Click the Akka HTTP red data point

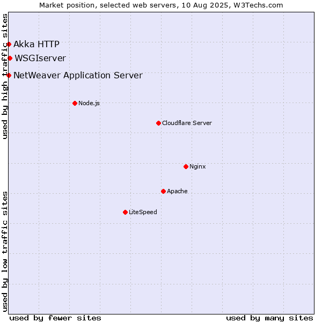click(9, 45)
